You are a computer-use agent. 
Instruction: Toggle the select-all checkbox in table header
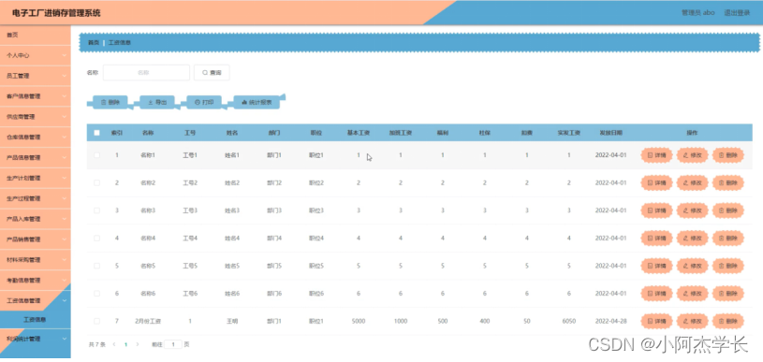pos(96,133)
